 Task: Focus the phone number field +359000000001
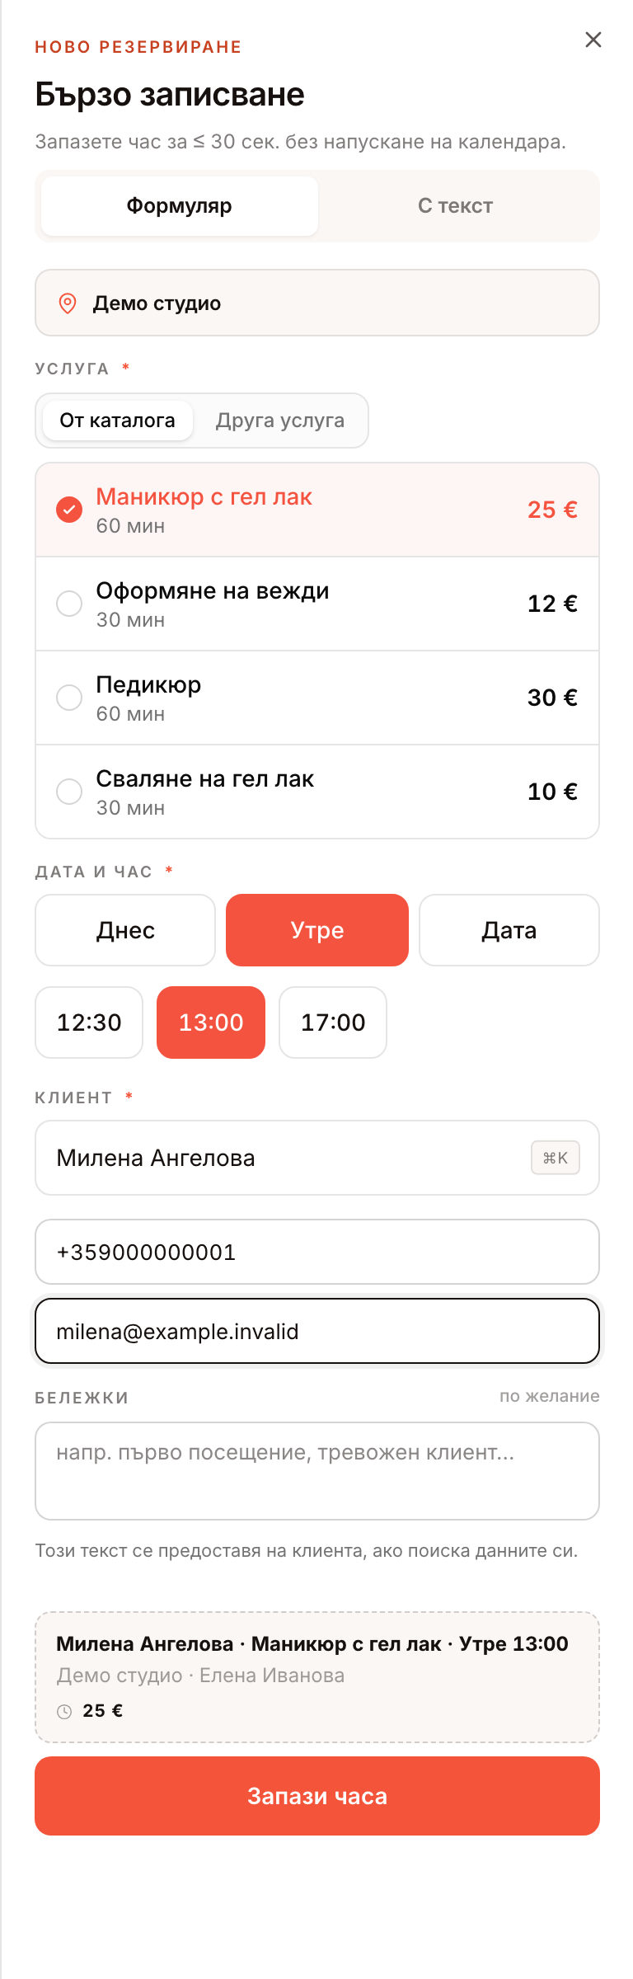coord(317,1252)
